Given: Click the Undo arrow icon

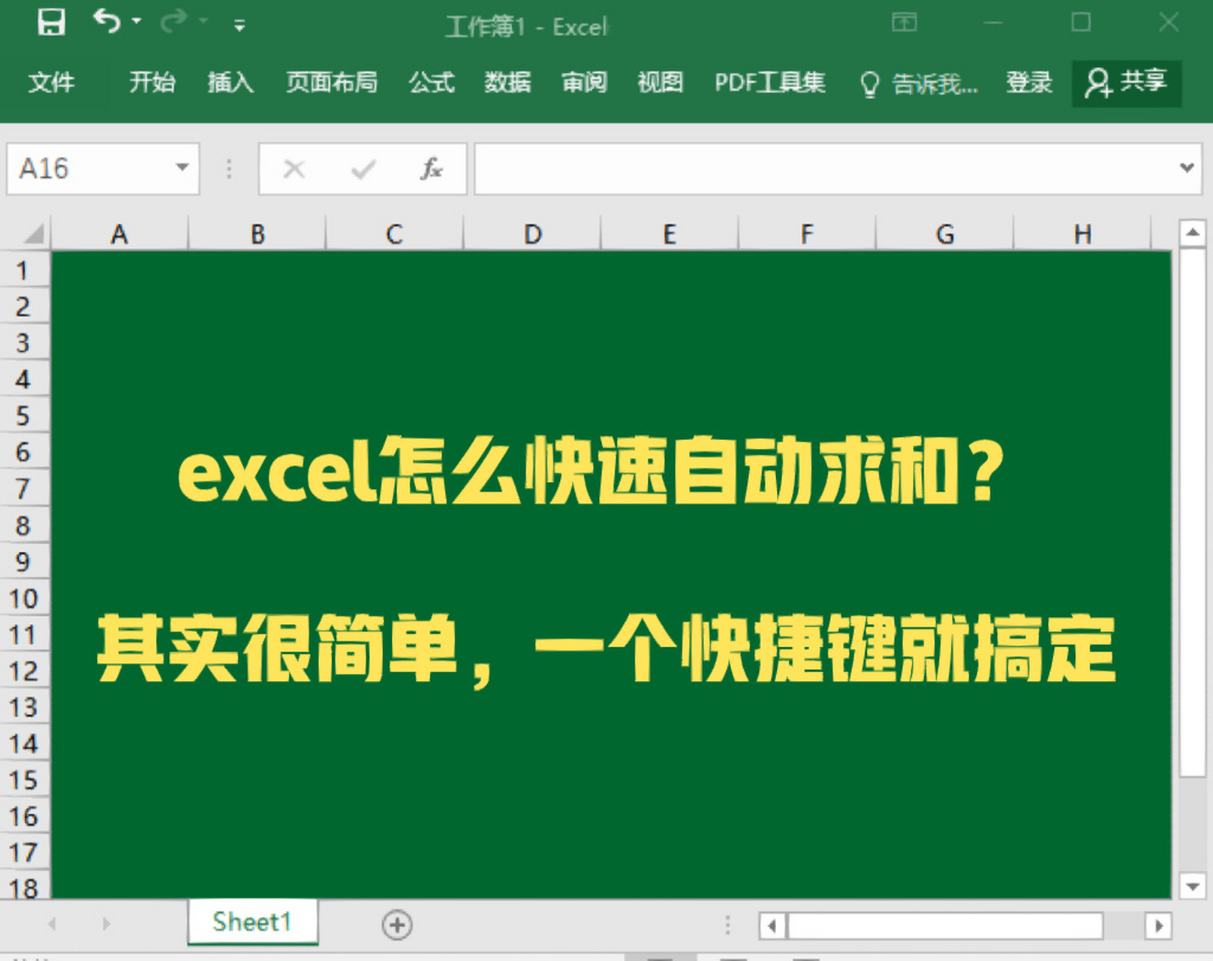Looking at the screenshot, I should click(106, 22).
